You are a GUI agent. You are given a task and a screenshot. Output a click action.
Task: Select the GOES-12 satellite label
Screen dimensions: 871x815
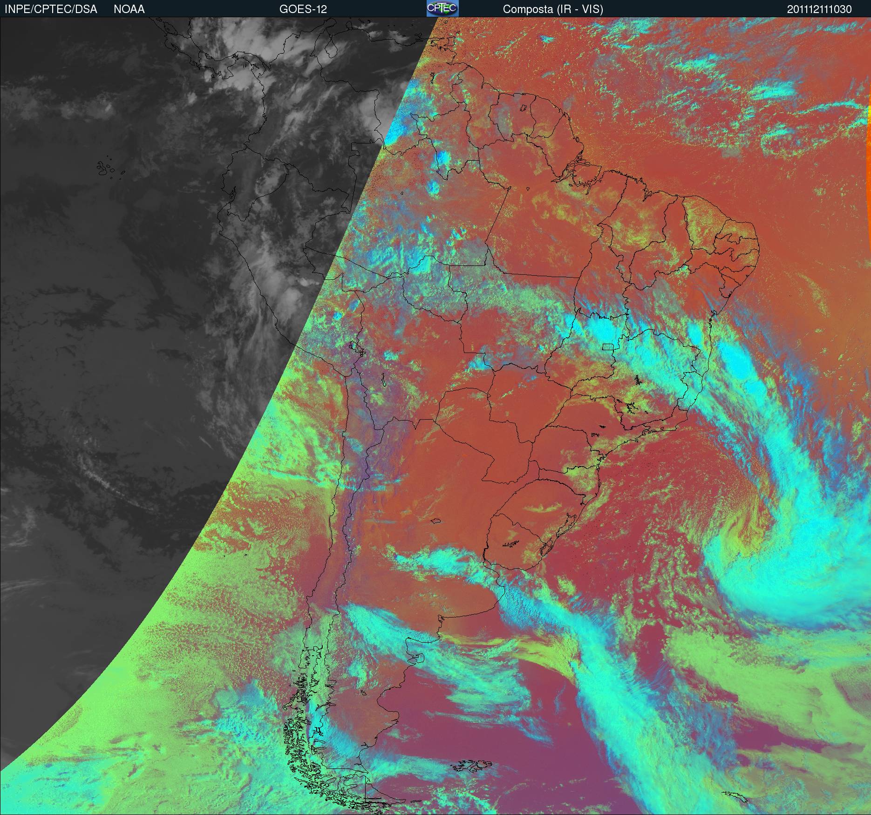[303, 9]
